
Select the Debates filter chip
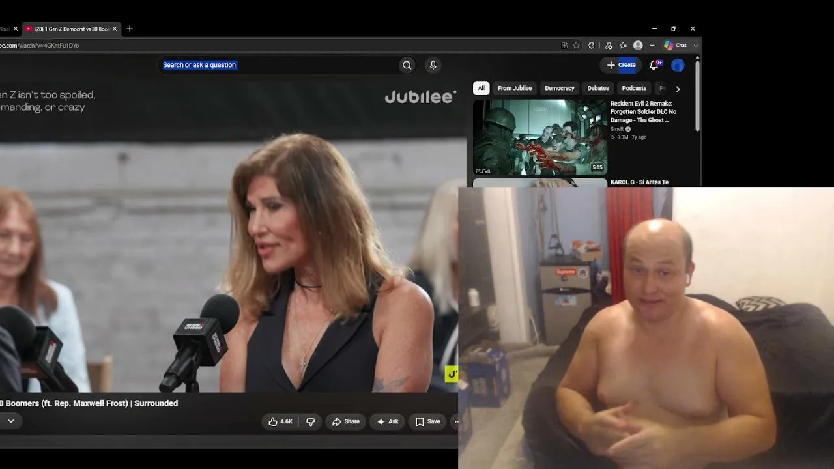598,88
